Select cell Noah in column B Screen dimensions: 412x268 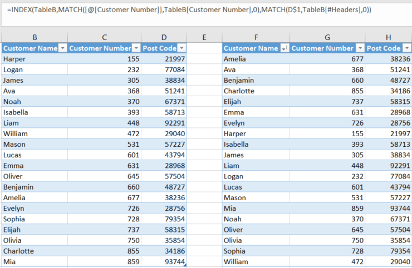35,102
